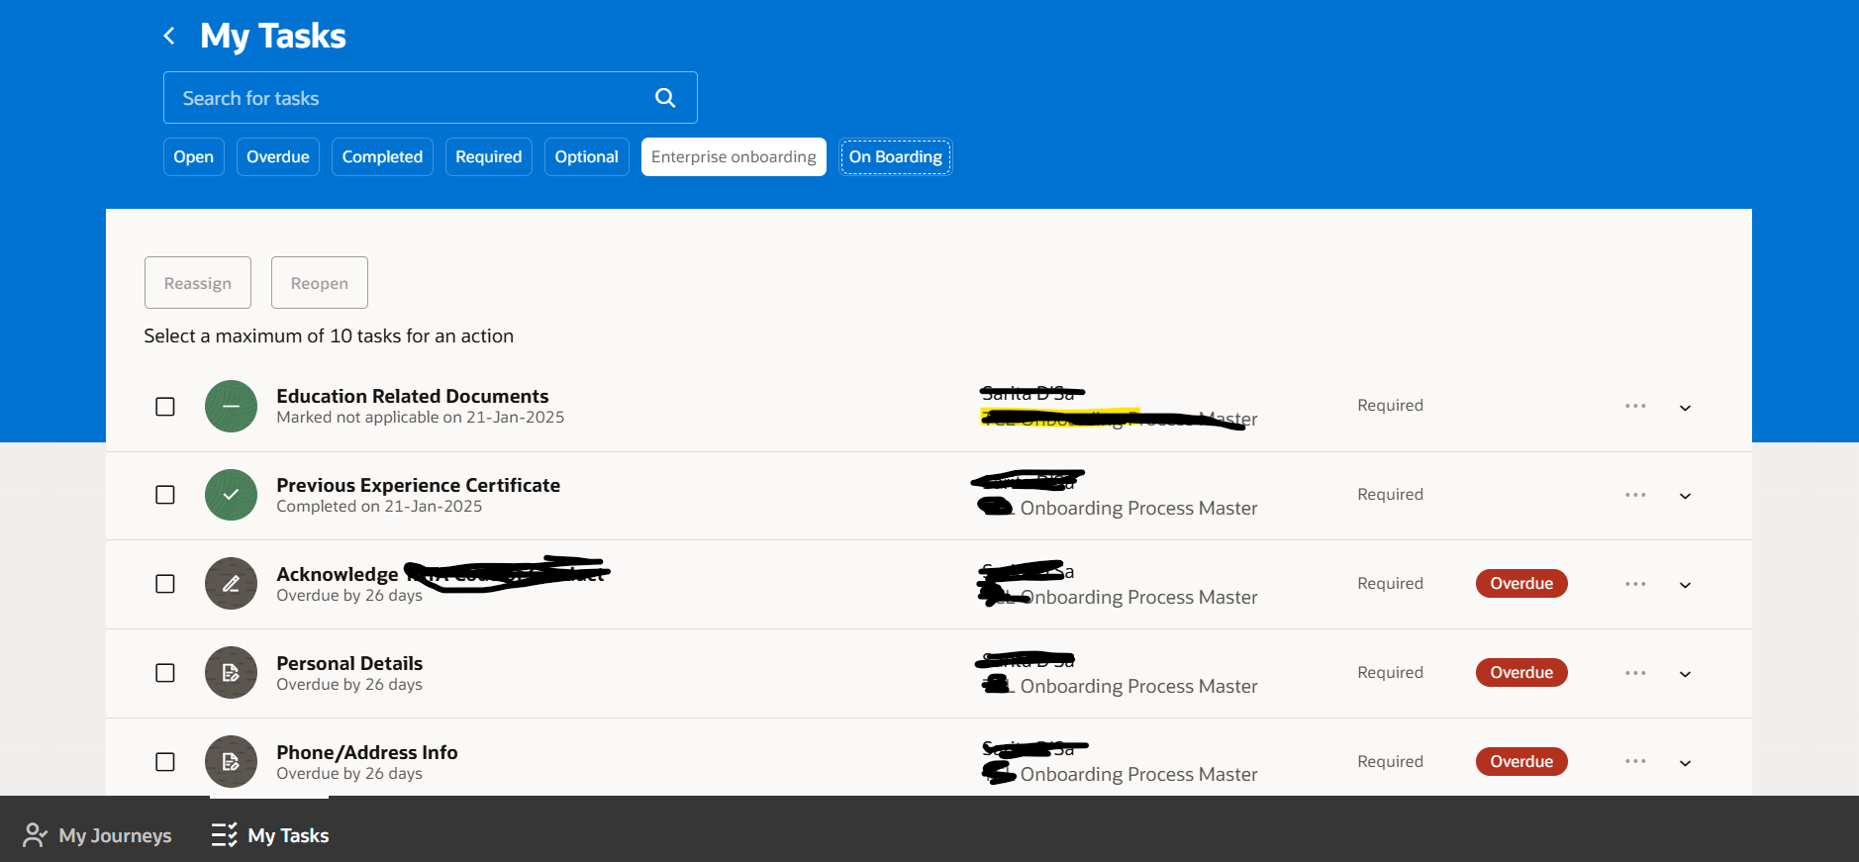Click the Reopen button
Viewport: 1859px width, 862px height.
tap(320, 283)
